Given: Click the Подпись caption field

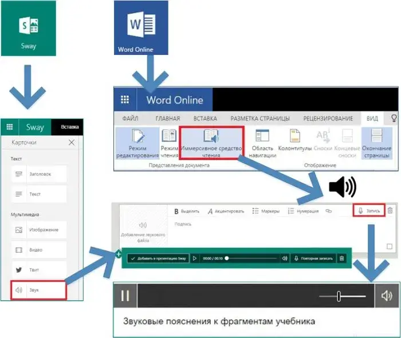Looking at the screenshot, I should [x=183, y=224].
